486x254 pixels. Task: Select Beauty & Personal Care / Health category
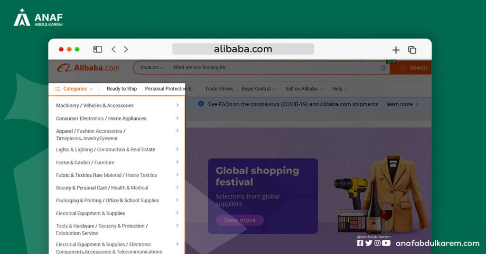click(102, 188)
